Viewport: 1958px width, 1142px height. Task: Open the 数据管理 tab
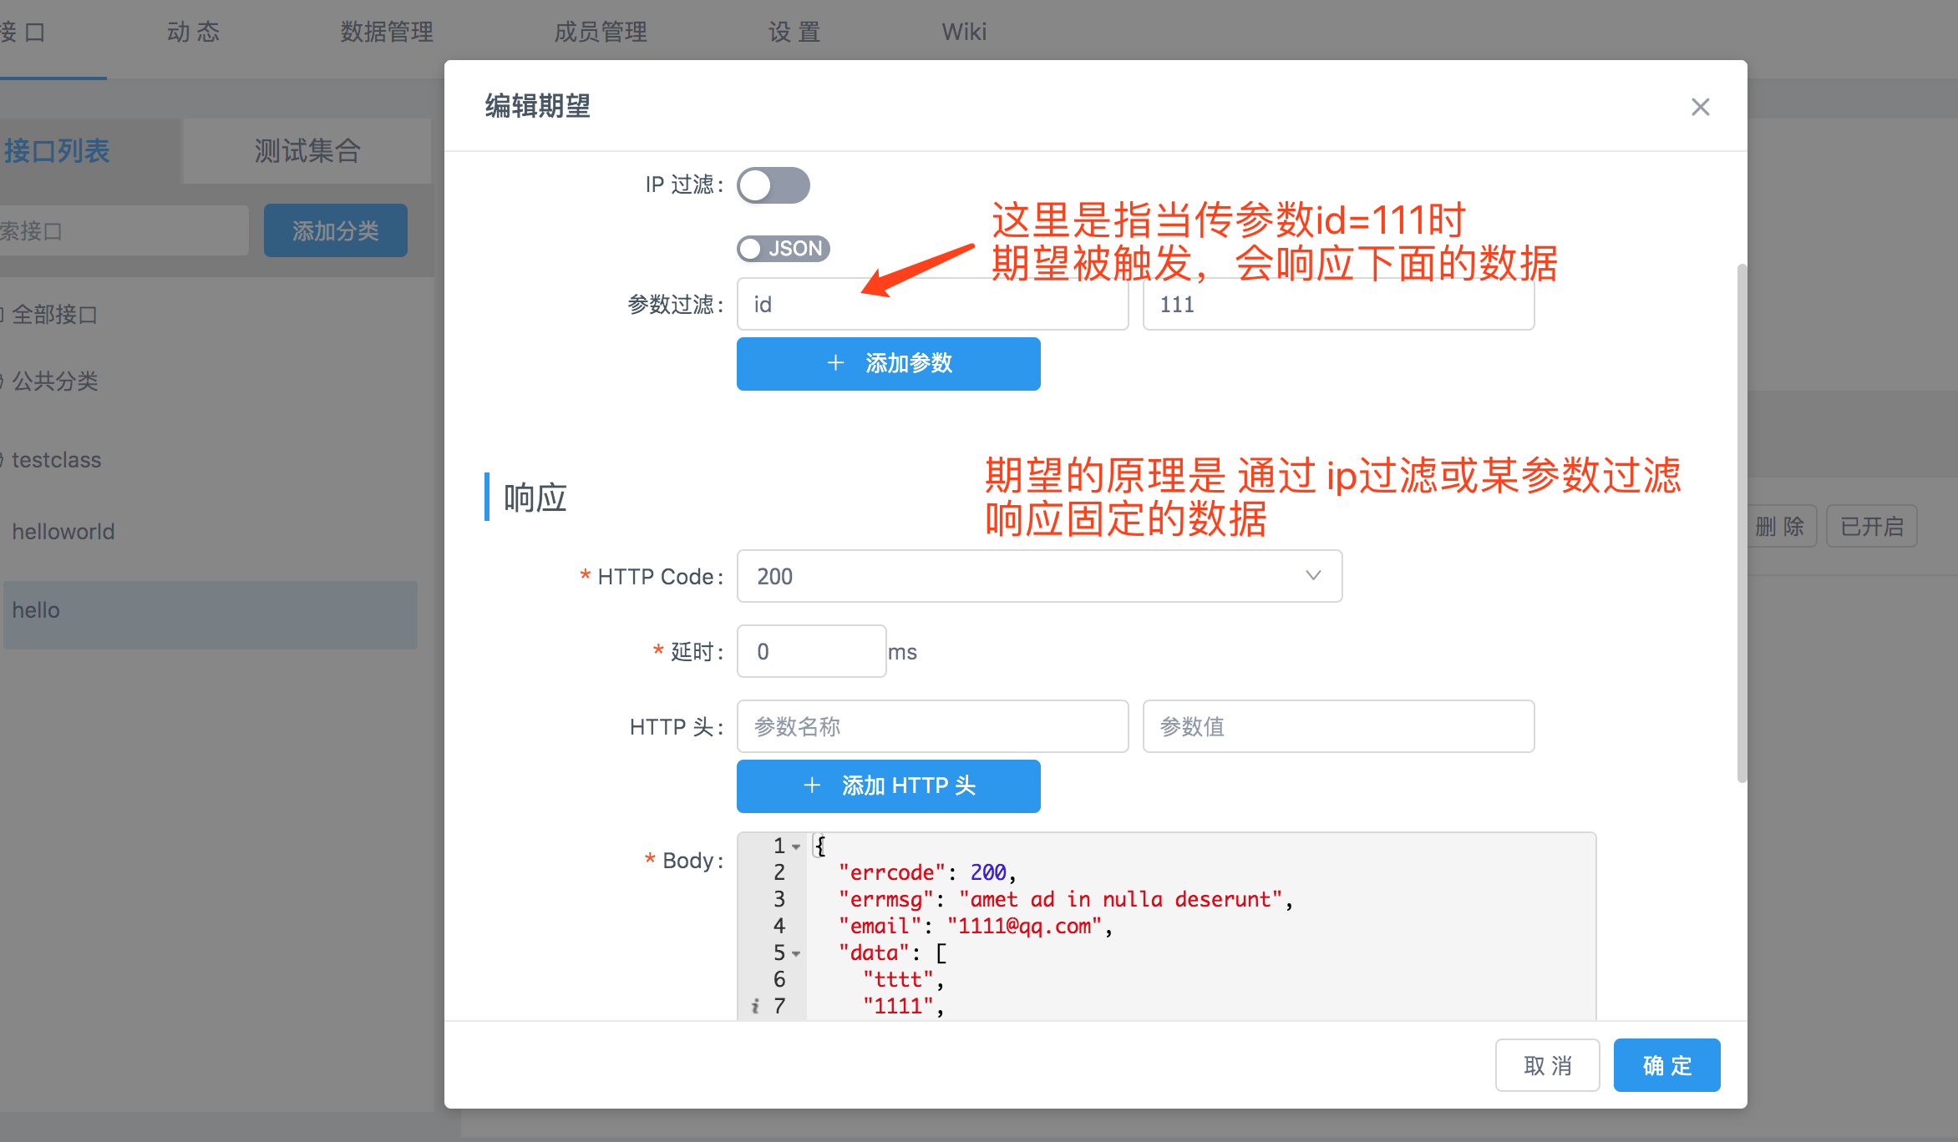pos(387,32)
